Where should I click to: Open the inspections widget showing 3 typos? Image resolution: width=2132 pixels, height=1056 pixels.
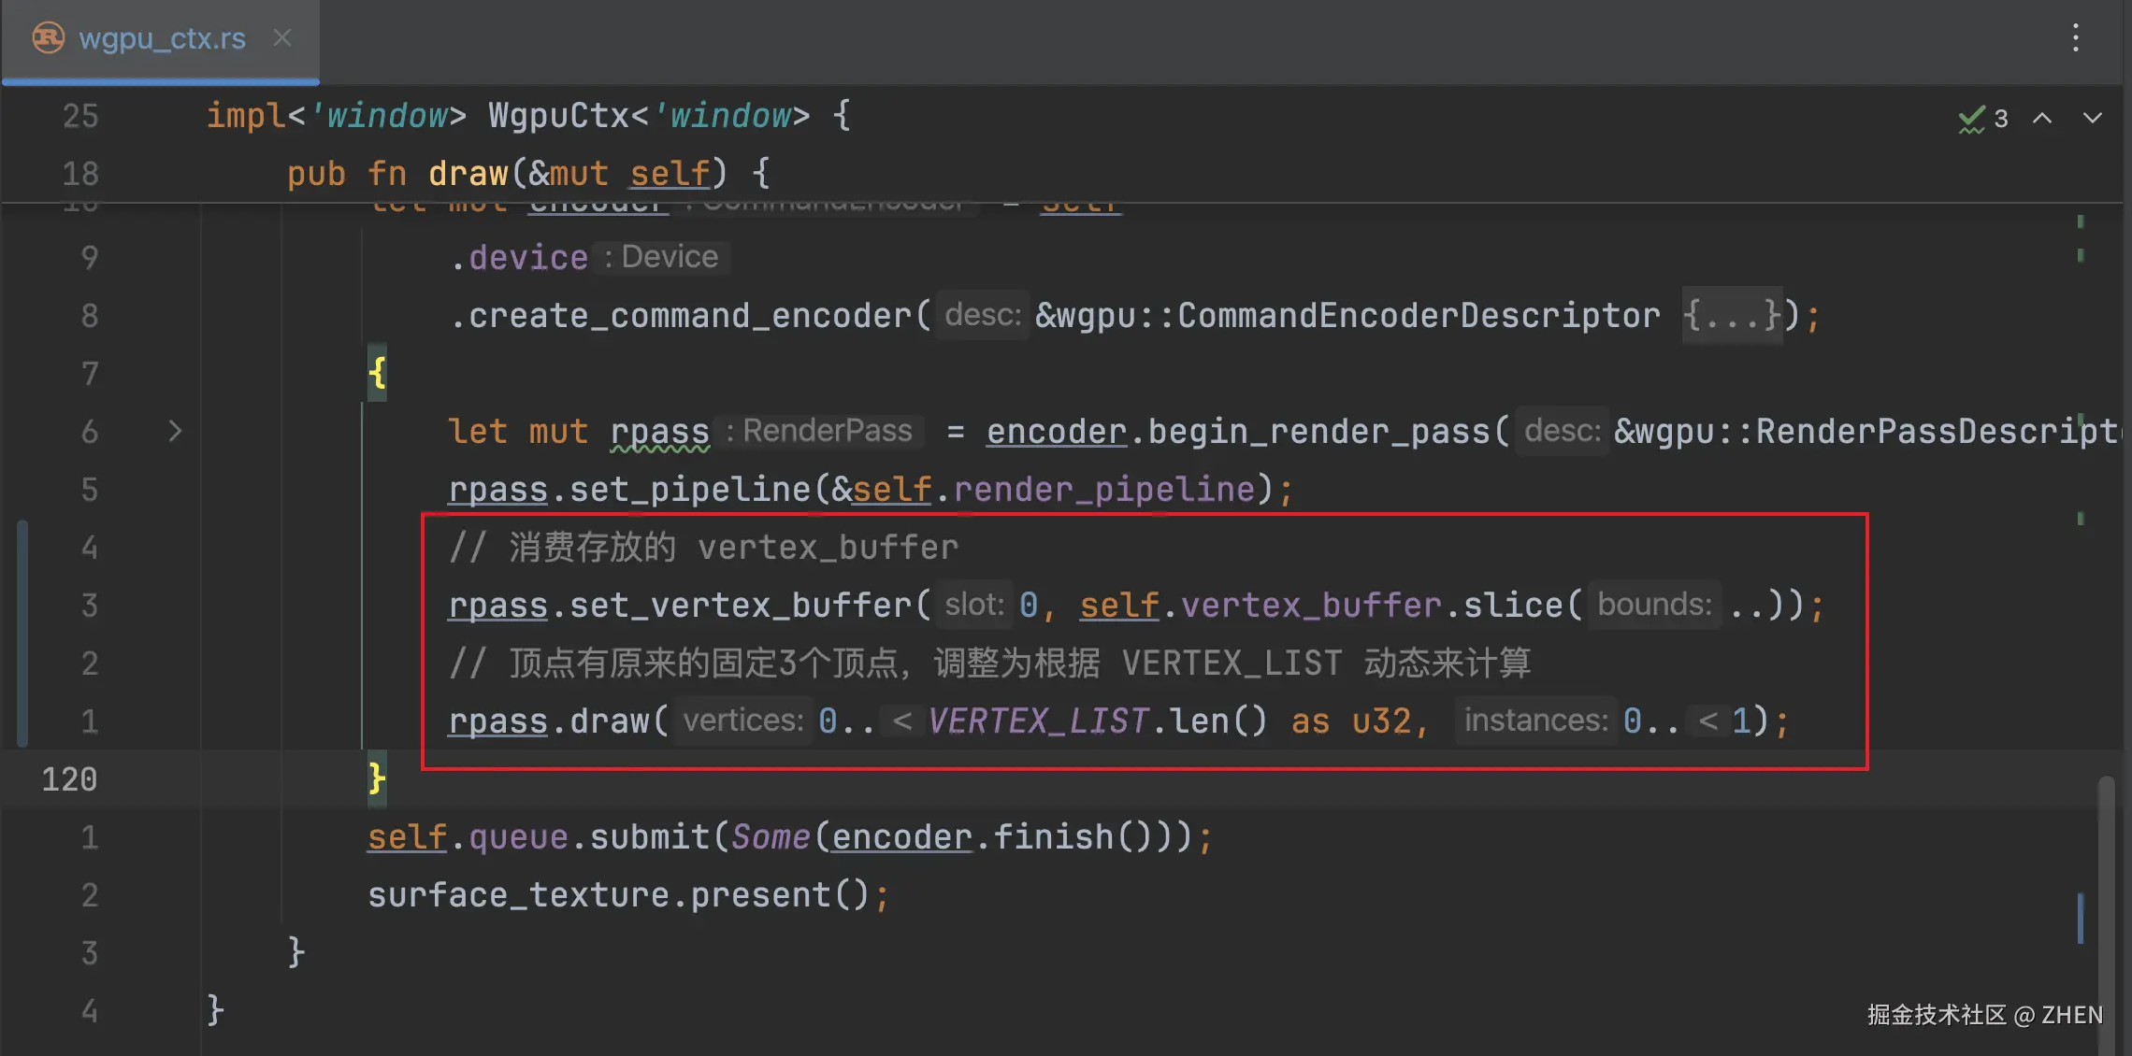point(1983,119)
